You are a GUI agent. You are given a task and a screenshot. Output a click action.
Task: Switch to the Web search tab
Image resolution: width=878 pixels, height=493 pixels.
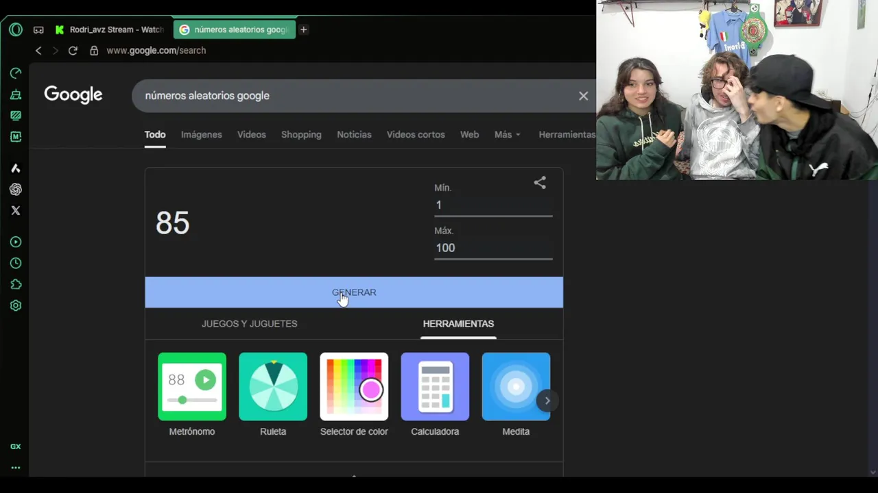pyautogui.click(x=470, y=135)
